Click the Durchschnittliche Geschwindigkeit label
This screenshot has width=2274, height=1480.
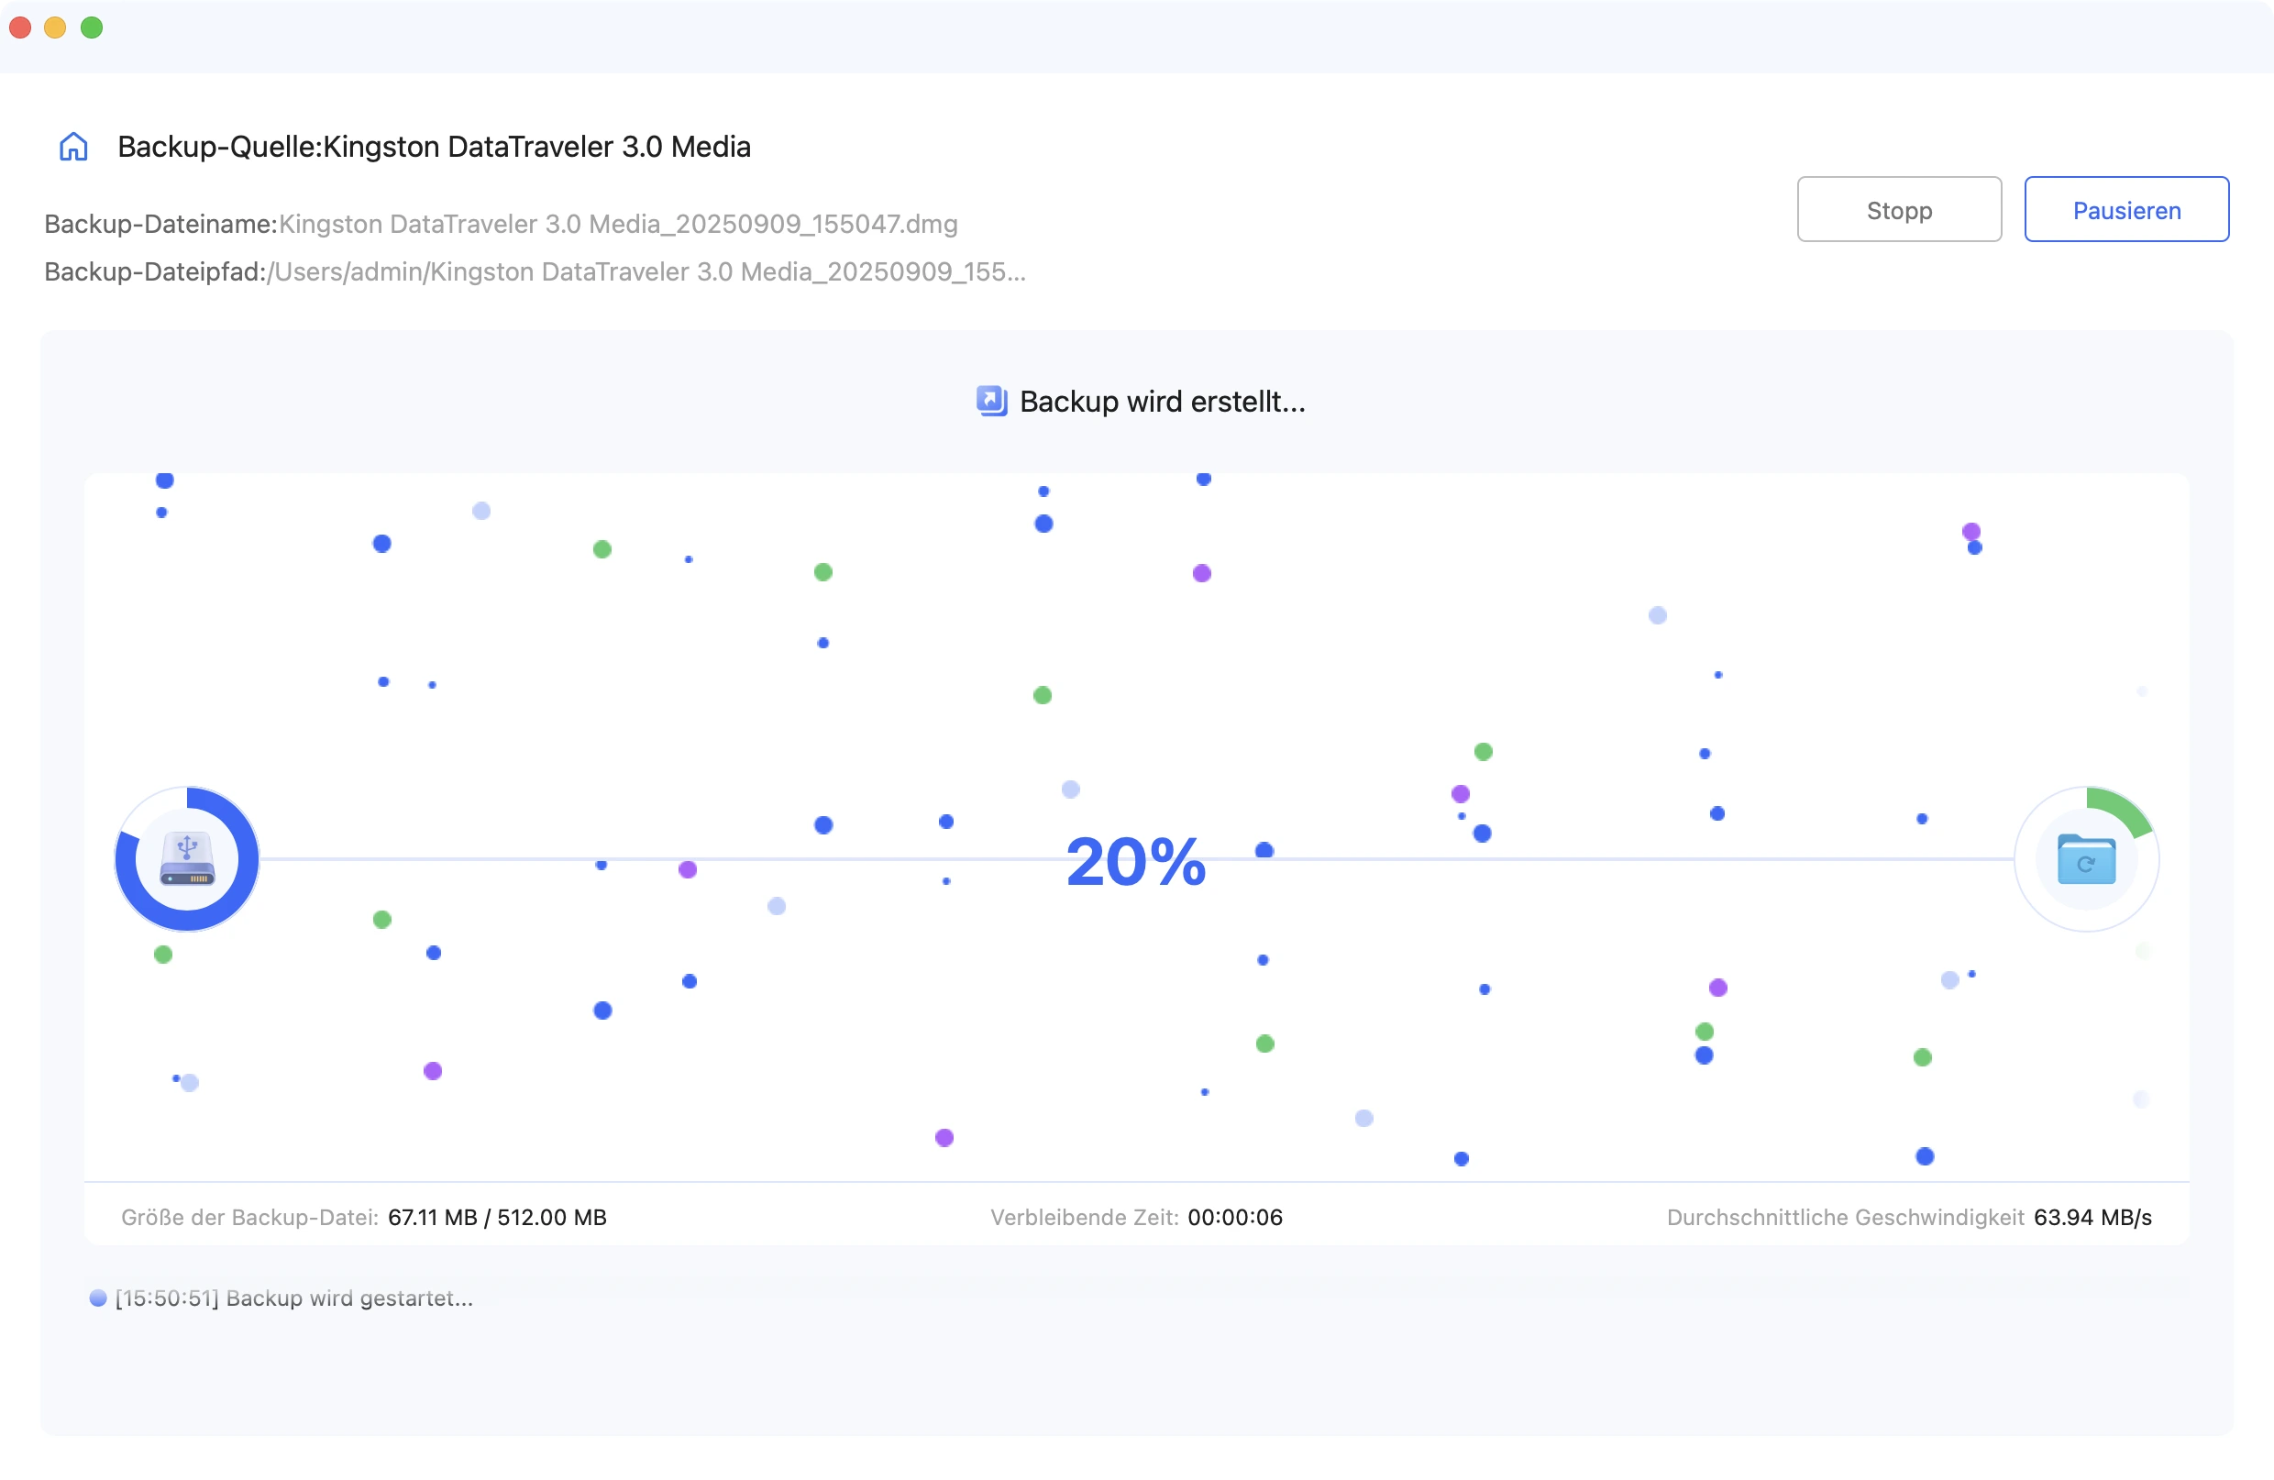pos(1845,1217)
